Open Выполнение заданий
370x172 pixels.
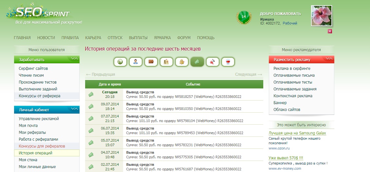coord(38,89)
